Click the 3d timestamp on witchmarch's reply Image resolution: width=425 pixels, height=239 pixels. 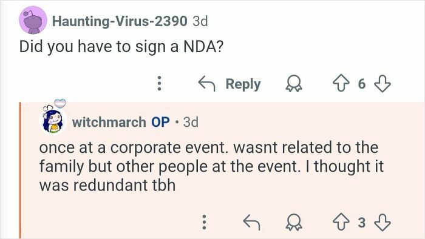pyautogui.click(x=191, y=122)
